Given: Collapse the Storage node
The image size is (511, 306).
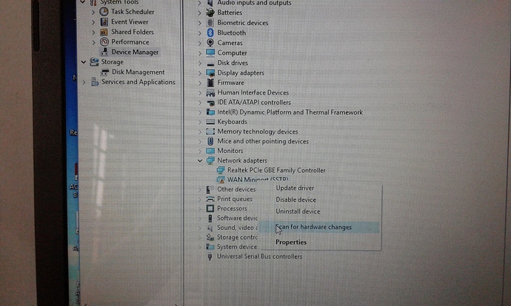Looking at the screenshot, I should [x=84, y=62].
